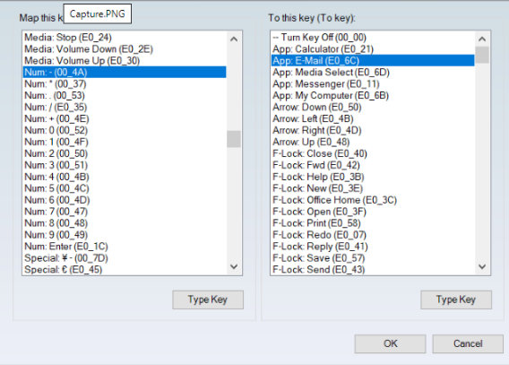
Task: Click the left list scrollbar thumb
Action: [234, 139]
